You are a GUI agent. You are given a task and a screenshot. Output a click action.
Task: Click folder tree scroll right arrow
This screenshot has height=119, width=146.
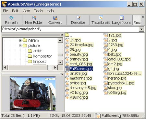55,67
